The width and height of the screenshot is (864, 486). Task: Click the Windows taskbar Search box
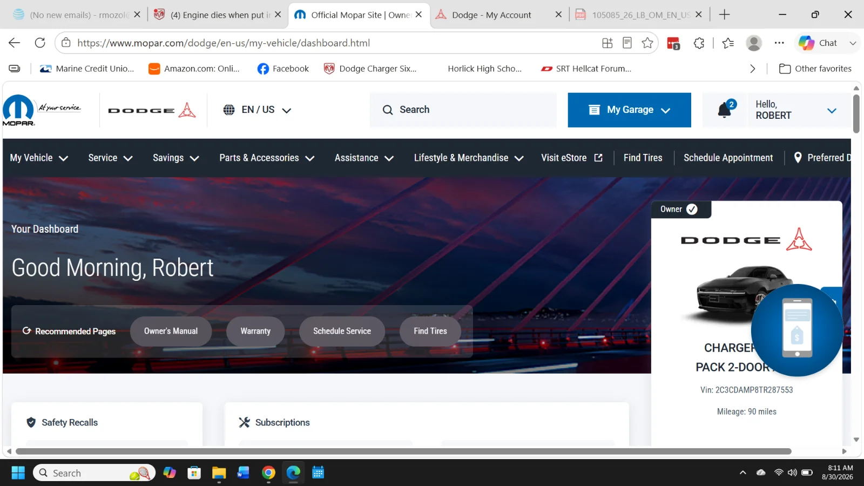click(x=94, y=473)
